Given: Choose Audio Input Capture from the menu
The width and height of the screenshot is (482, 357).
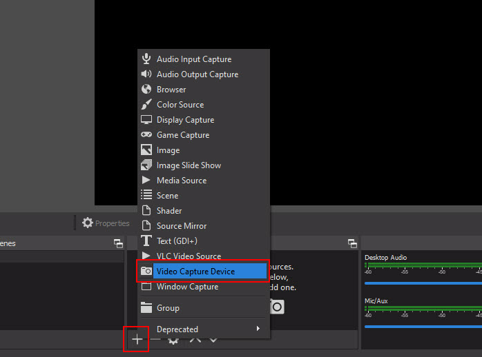Looking at the screenshot, I should coord(203,59).
